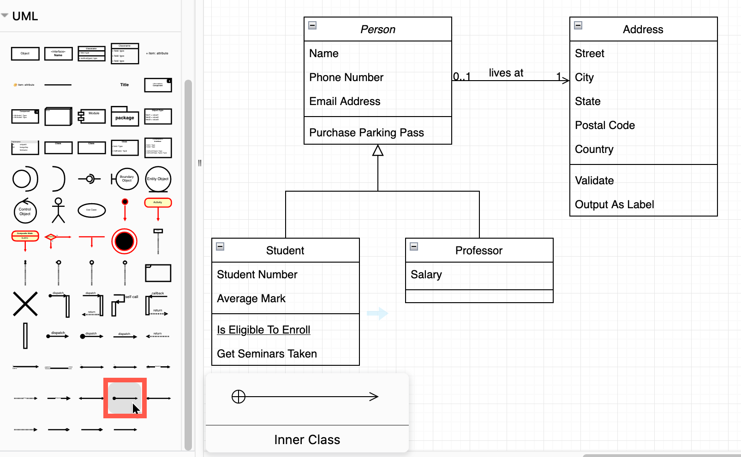Select the yellow Activity shape

[x=158, y=202]
